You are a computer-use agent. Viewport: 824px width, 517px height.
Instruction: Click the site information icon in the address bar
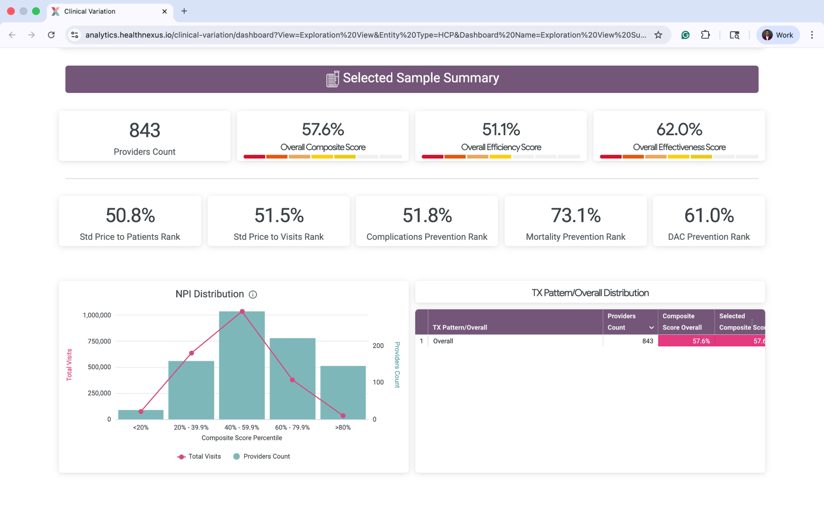tap(75, 35)
